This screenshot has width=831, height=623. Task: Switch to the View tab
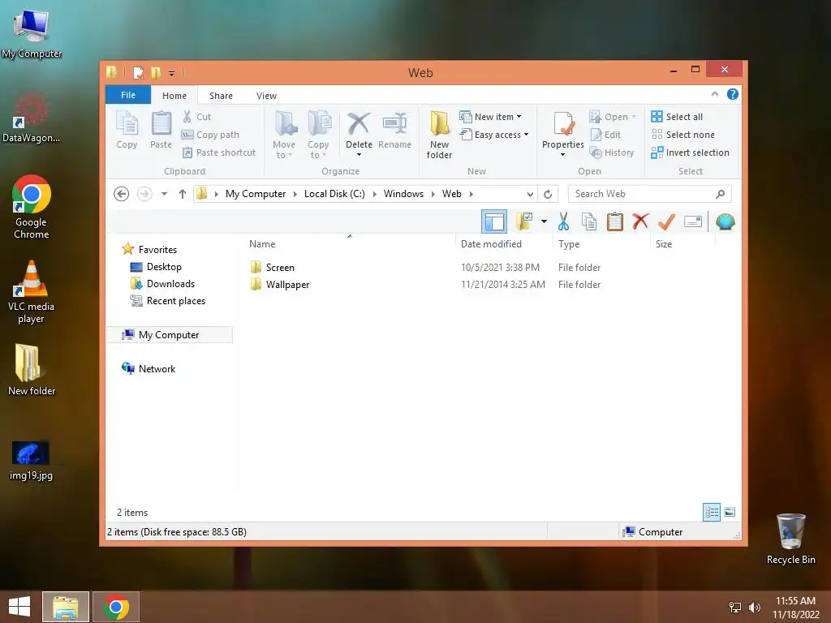coord(266,96)
